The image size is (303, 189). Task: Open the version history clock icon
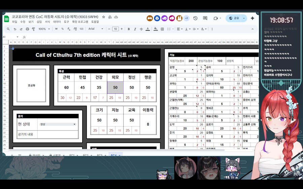click(195, 18)
